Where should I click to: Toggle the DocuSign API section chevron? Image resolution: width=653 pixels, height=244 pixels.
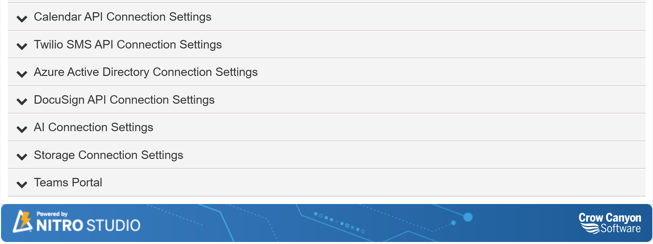22,101
